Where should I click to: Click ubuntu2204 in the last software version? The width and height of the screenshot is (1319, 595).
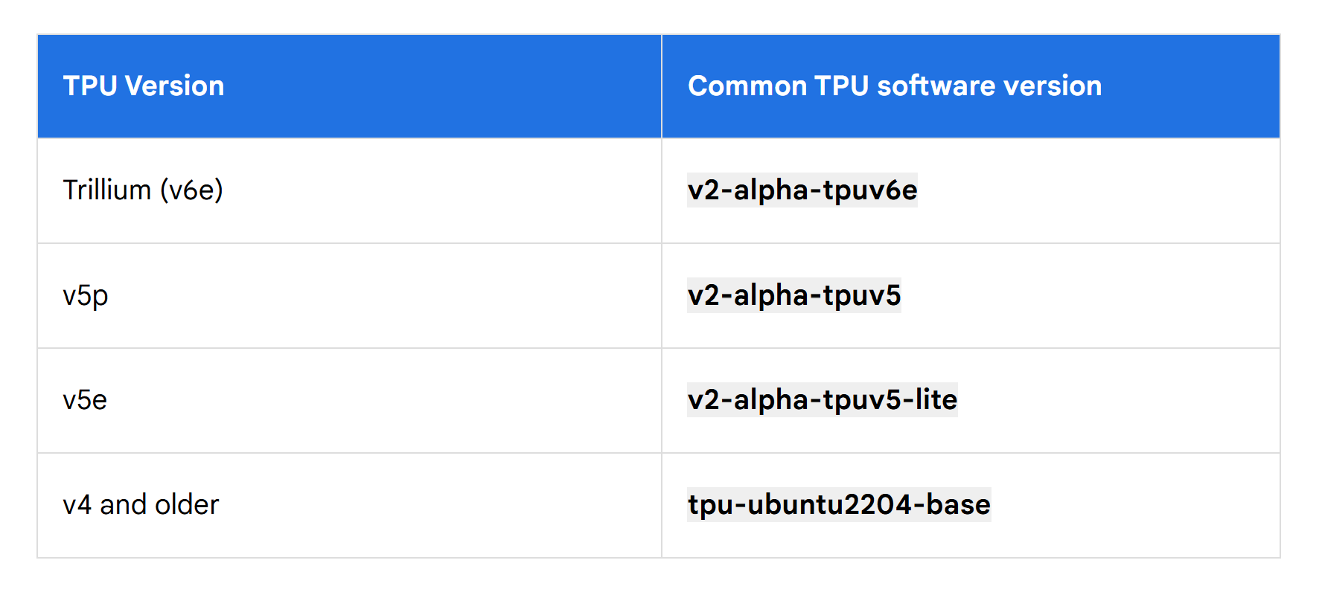pos(830,505)
